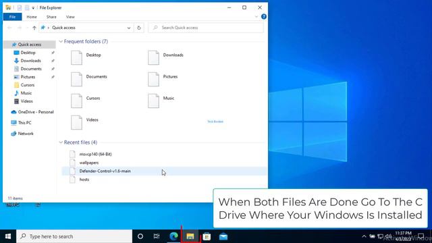Viewport: 432px width, 243px height.
Task: Go up one level with Up arrow
Action: coord(34,28)
